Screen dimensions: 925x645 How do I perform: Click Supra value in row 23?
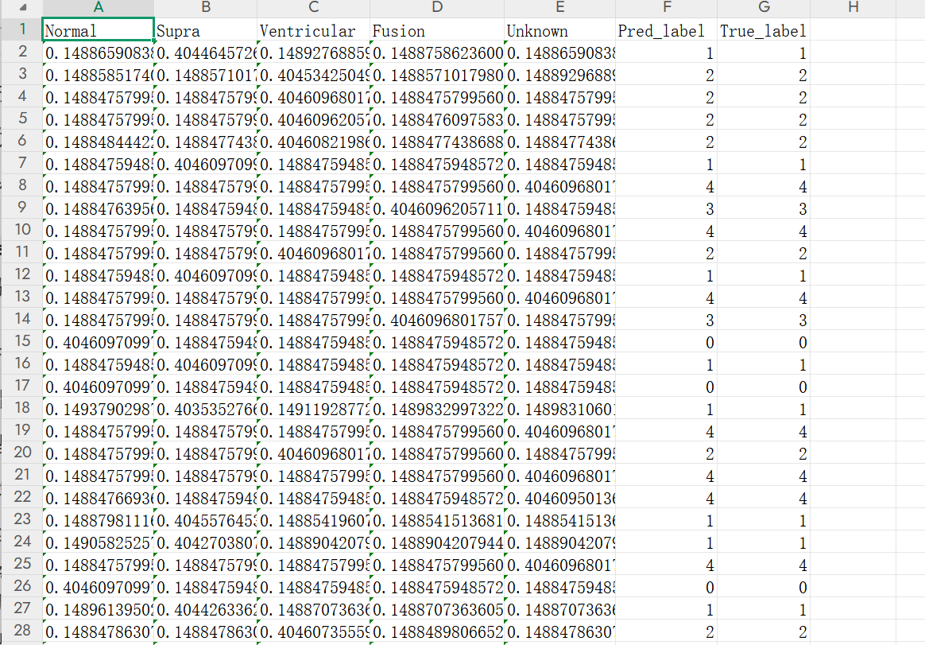point(206,520)
